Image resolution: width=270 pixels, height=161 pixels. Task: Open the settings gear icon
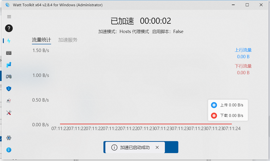coord(9,138)
